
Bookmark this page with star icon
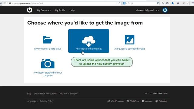(x=163, y=3)
